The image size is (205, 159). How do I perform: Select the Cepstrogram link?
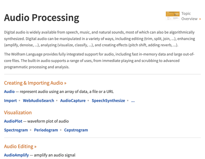point(76,130)
